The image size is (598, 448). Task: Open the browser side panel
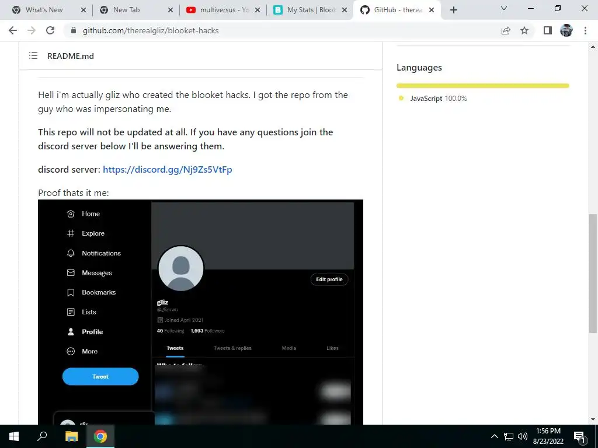[x=548, y=30]
